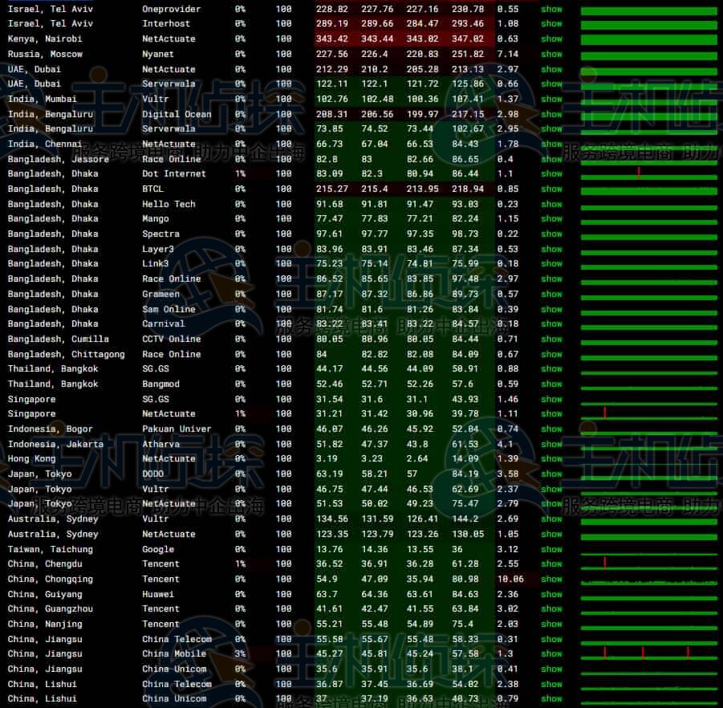
Task: Select the 3% loss value for China Mobile
Action: coord(240,653)
